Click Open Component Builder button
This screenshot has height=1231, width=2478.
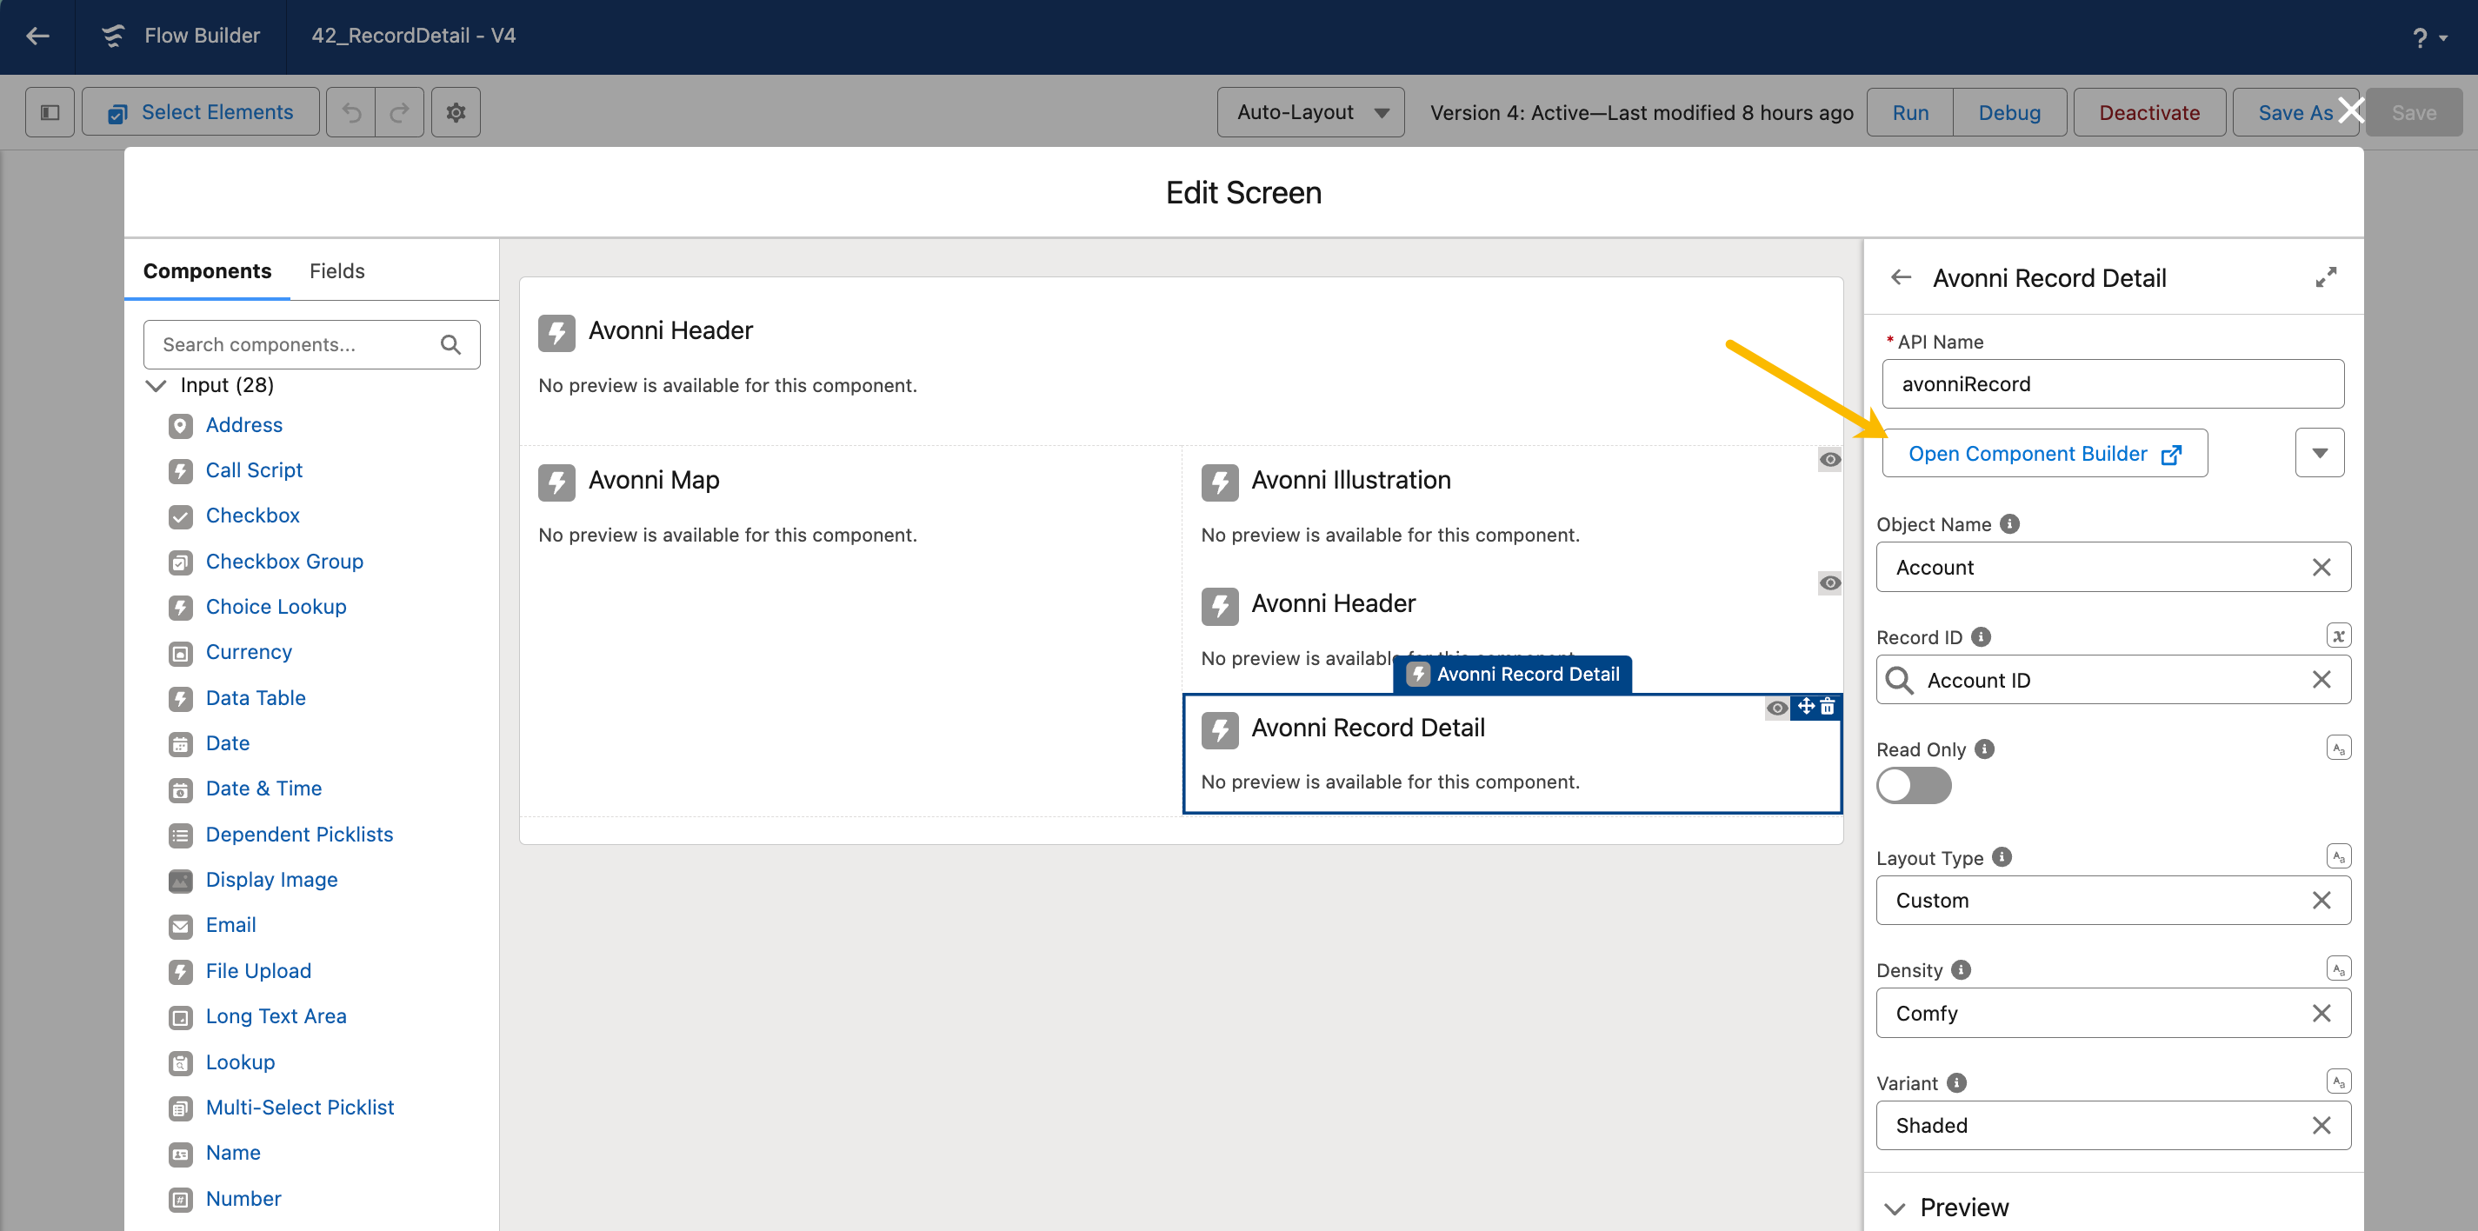pyautogui.click(x=2044, y=454)
